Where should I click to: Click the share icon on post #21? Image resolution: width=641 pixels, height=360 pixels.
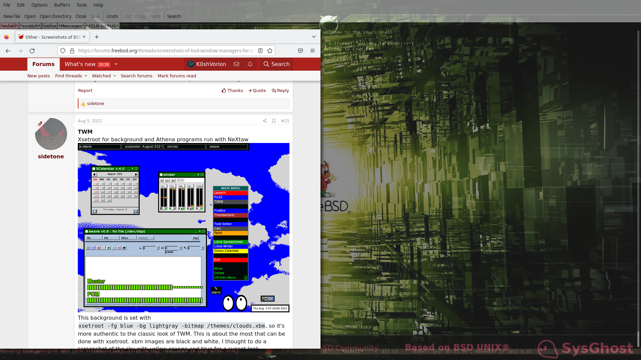(x=265, y=121)
